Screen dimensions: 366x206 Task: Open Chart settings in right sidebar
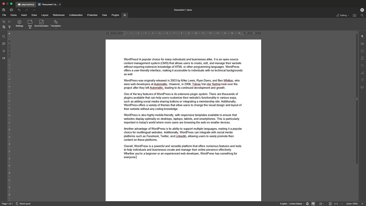(x=362, y=73)
